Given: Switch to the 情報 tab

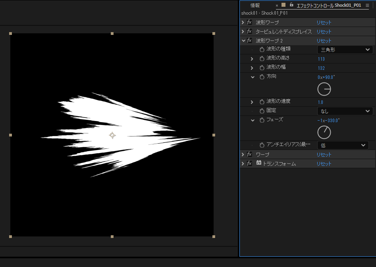Looking at the screenshot, I should click(x=255, y=6).
